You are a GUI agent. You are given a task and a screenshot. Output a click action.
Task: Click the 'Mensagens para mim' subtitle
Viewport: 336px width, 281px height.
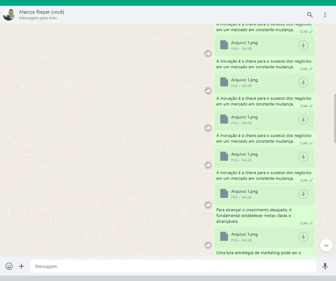point(38,18)
